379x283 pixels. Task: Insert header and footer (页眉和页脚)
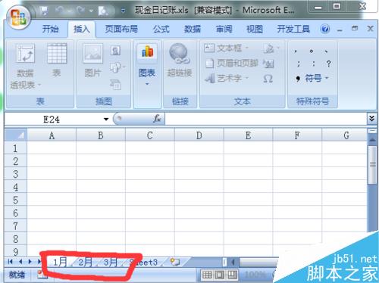pos(231,64)
